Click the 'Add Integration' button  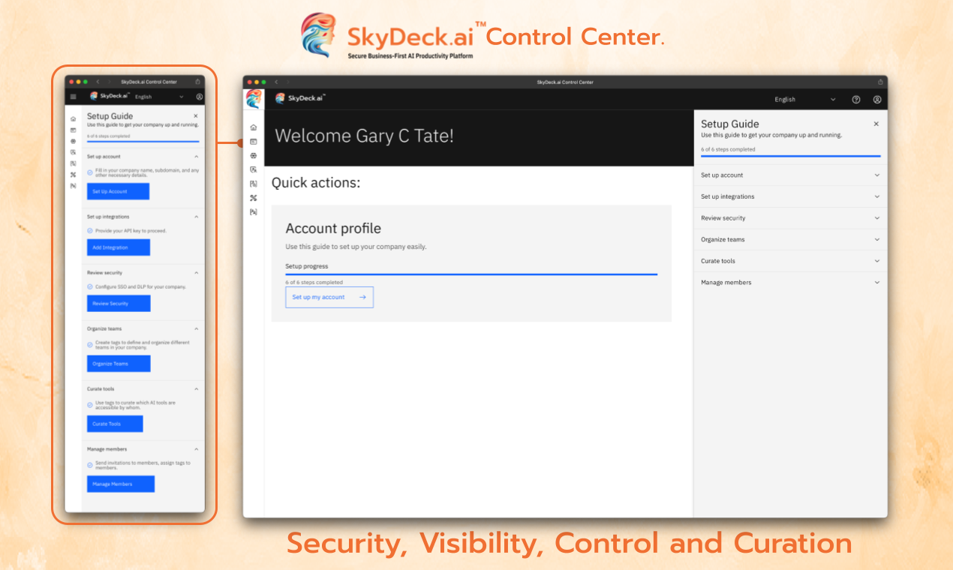point(119,247)
